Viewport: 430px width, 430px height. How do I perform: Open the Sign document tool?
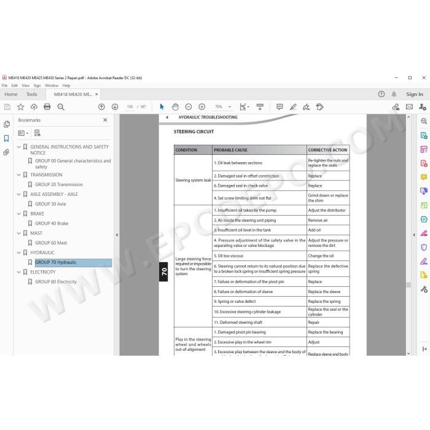point(307,107)
